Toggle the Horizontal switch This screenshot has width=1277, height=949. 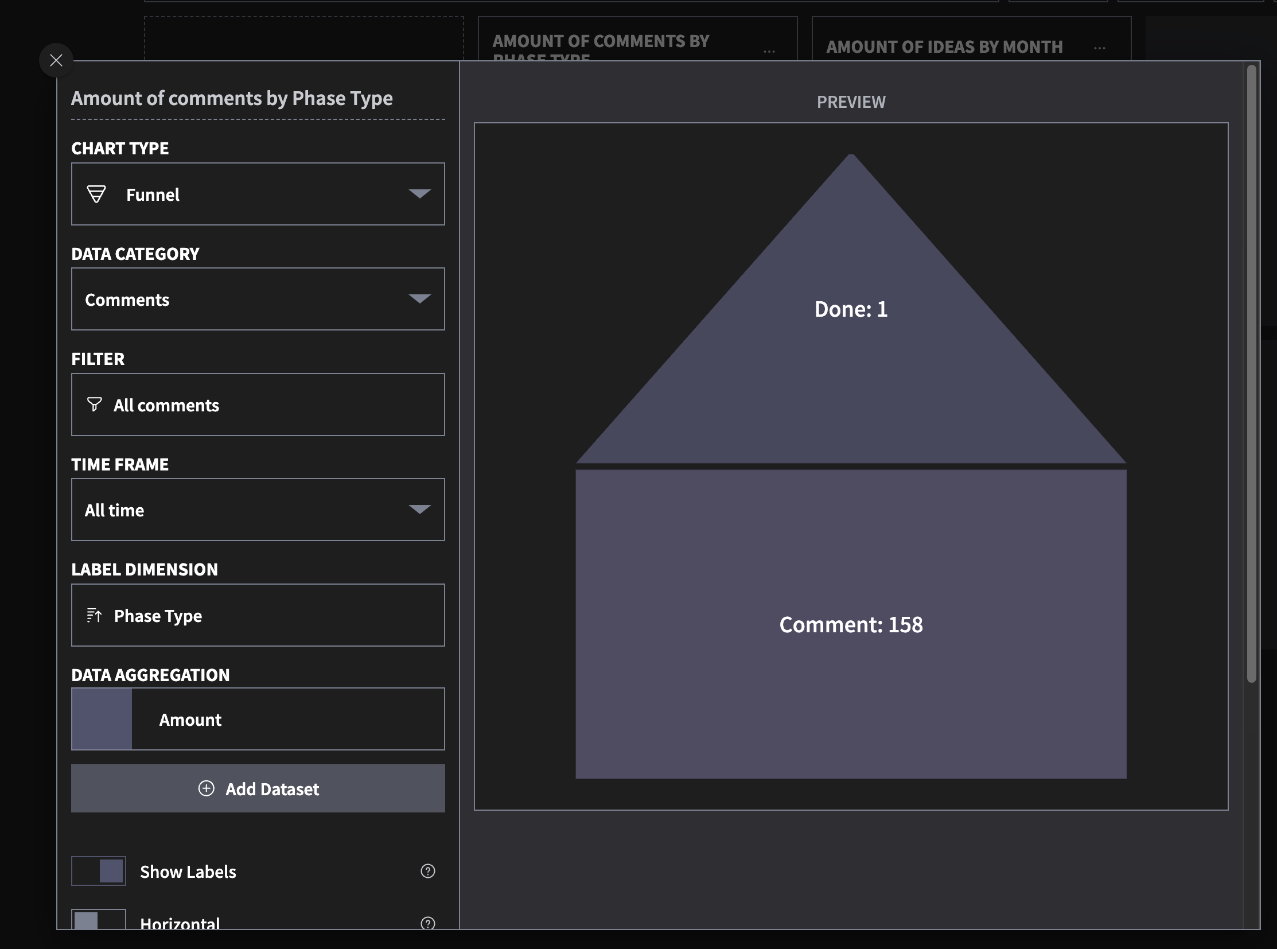point(99,919)
